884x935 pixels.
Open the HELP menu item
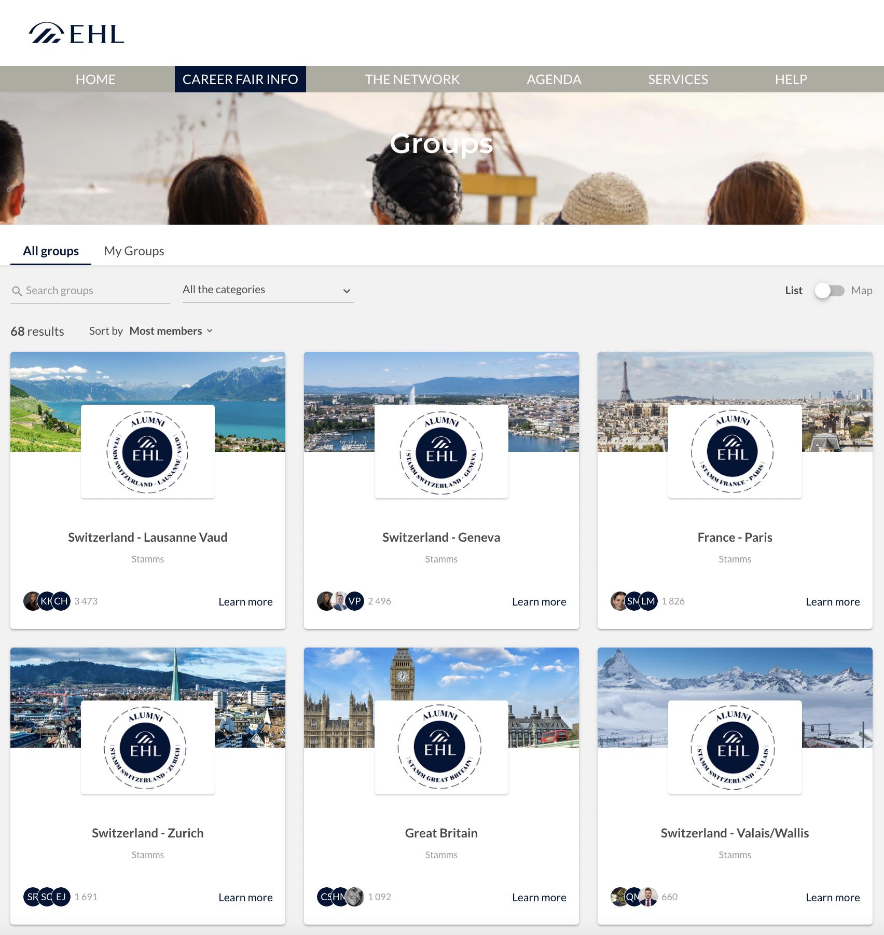(x=791, y=79)
